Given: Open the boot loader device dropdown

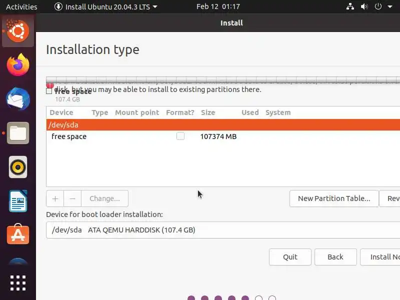Looking at the screenshot, I should pos(223,230).
